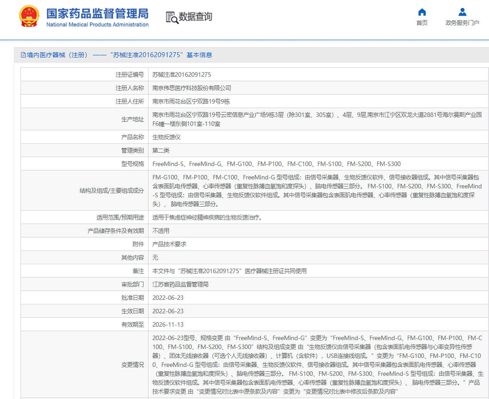Click the registrant name 南京伟思医疗科技股份有限公司
The height and width of the screenshot is (399, 489).
pyautogui.click(x=192, y=88)
